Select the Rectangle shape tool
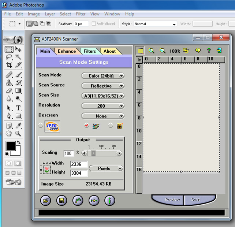 coord(18,116)
